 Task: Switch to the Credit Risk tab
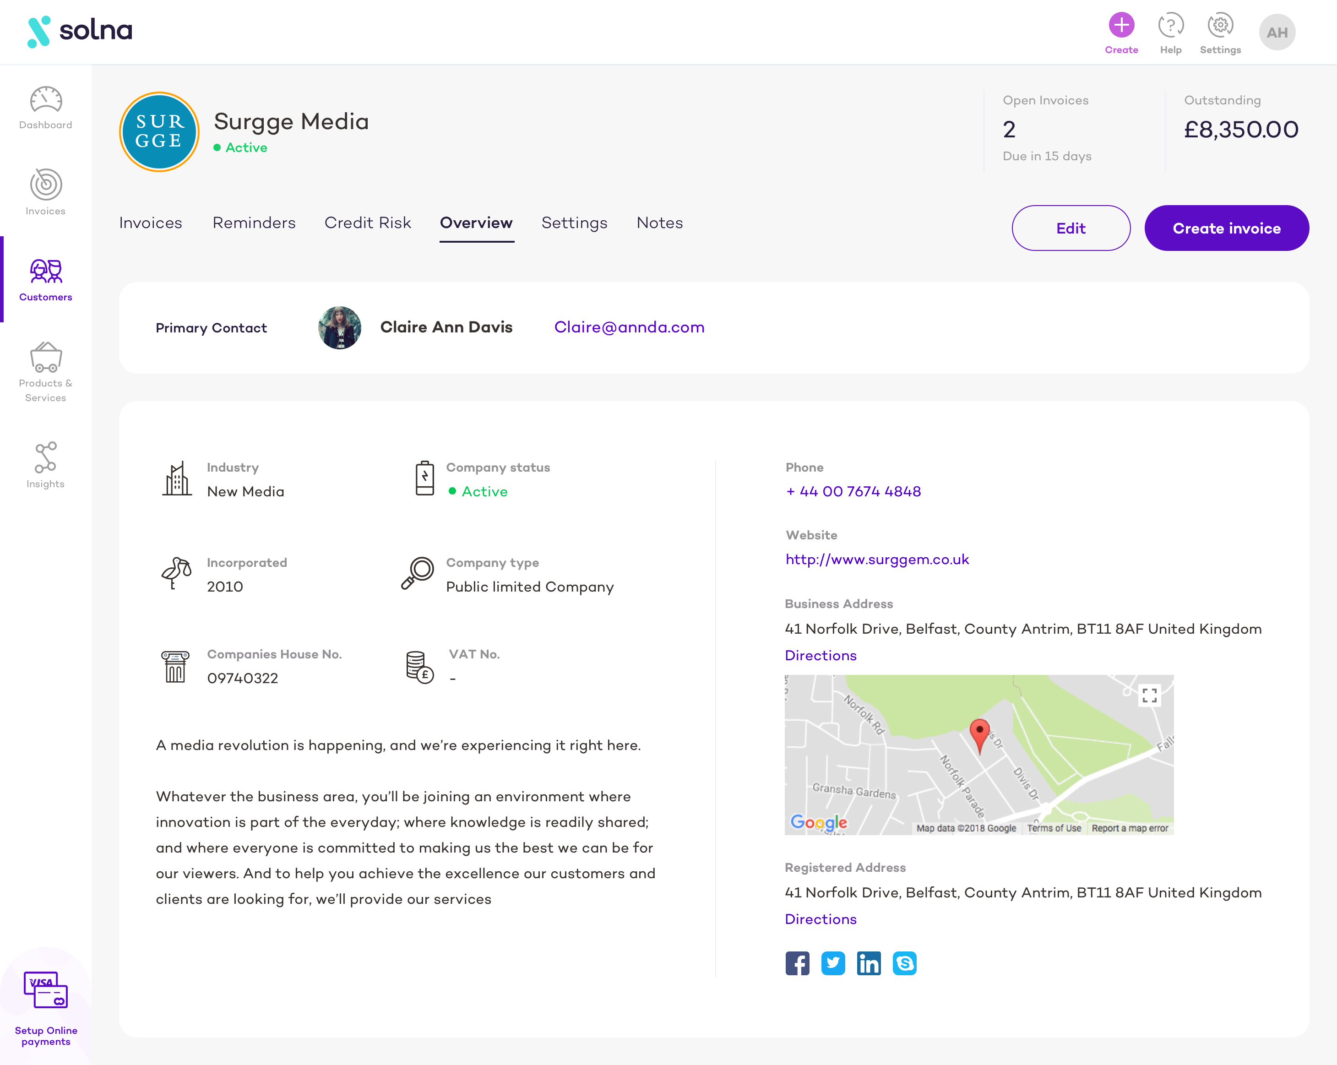point(368,223)
